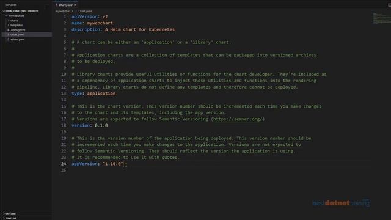Click the split editor layout icon
Image resolution: width=391 pixels, height=220 pixels.
[x=389, y=5]
